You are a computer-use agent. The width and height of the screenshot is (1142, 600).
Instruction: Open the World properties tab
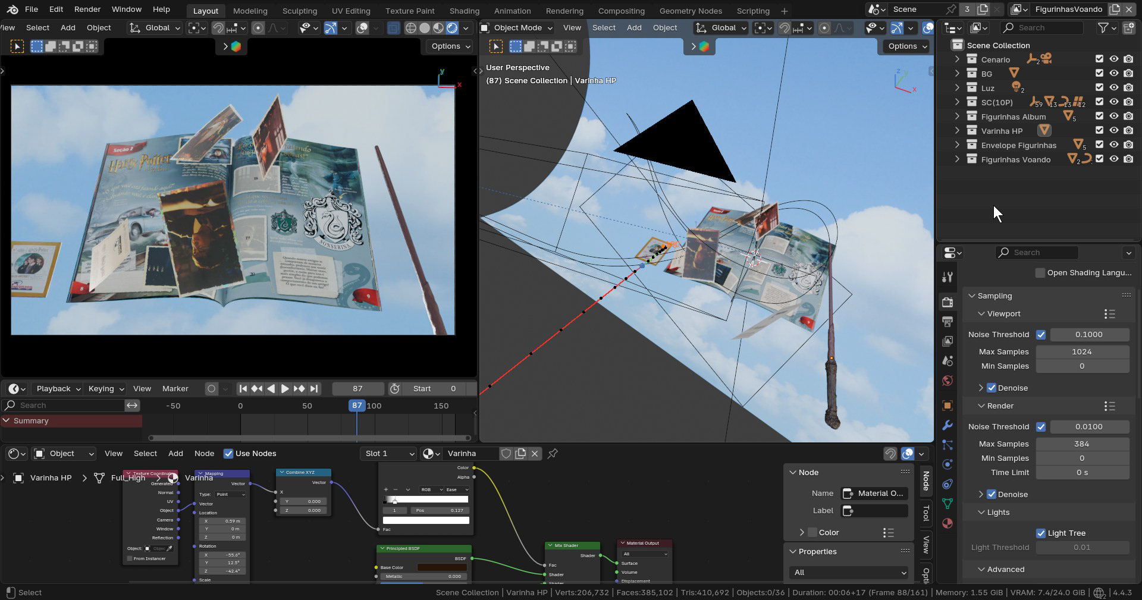[948, 381]
